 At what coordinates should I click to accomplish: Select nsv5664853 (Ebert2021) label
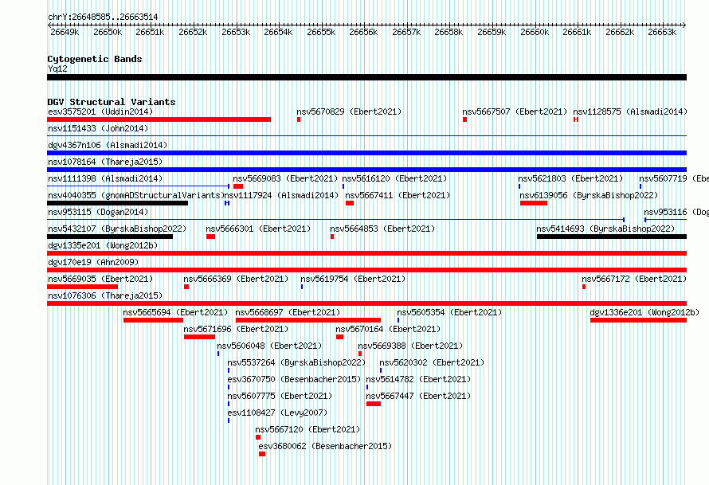coord(382,229)
